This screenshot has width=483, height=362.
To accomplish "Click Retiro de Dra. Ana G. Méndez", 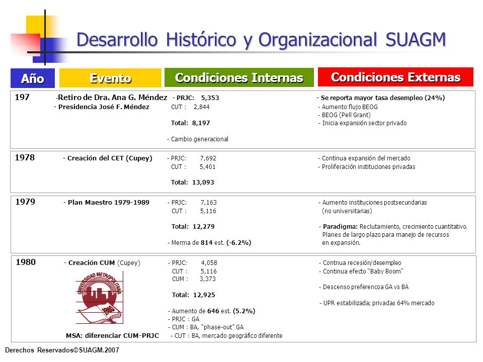I will 112,98.
